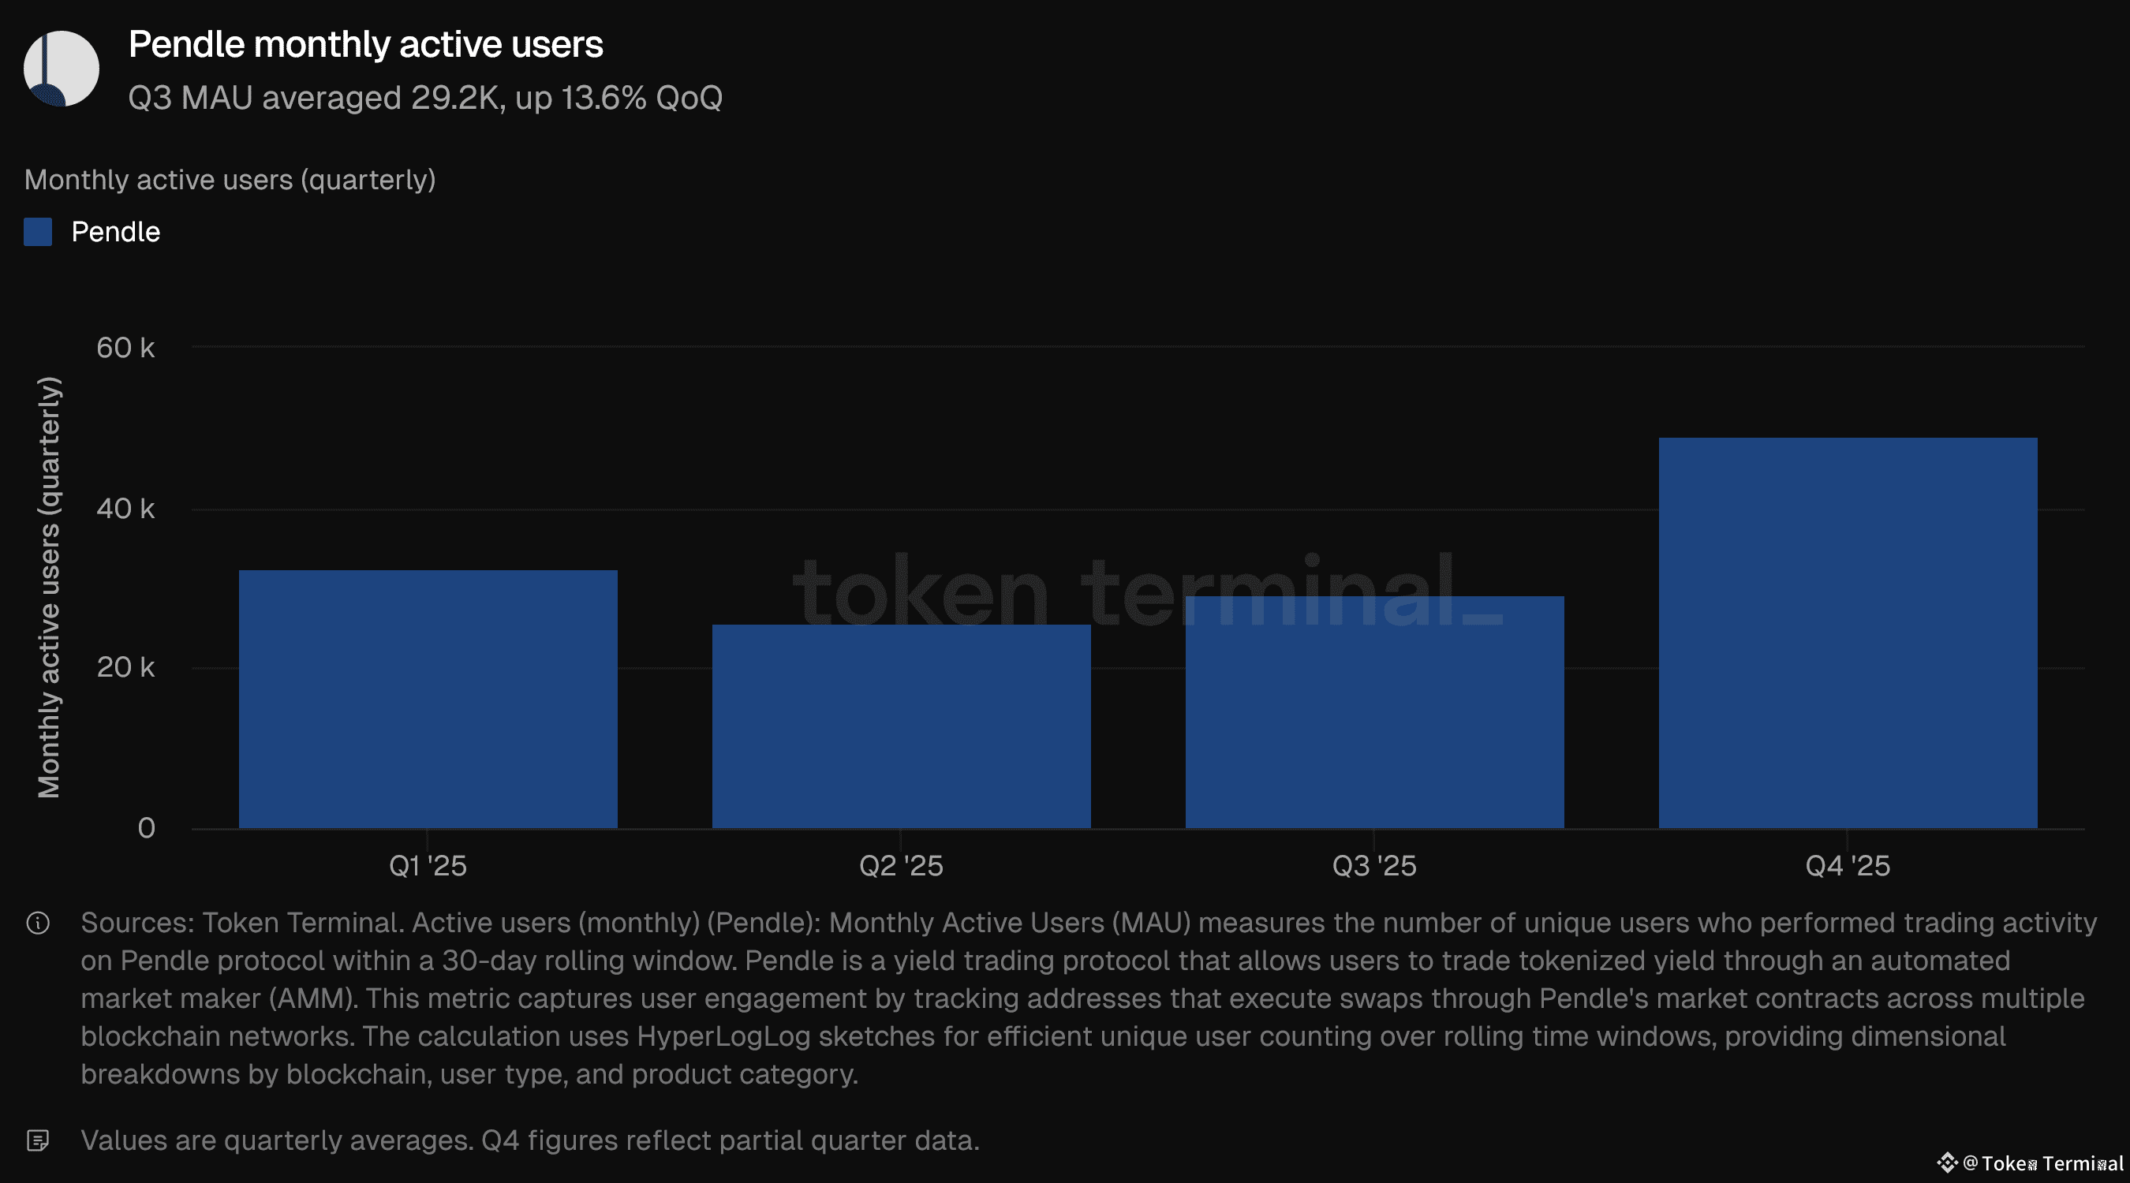The height and width of the screenshot is (1183, 2130).
Task: Click the Q4 '25 x-axis label
Action: (x=1848, y=865)
